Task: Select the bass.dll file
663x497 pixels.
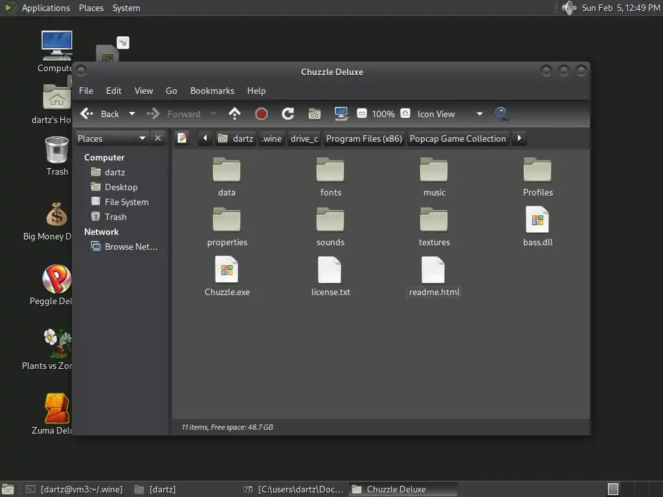Action: (537, 226)
